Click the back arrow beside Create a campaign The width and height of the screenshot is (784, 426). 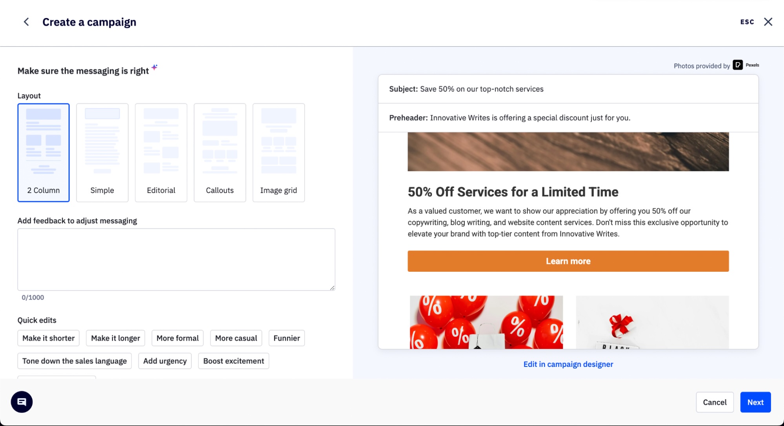pos(26,22)
